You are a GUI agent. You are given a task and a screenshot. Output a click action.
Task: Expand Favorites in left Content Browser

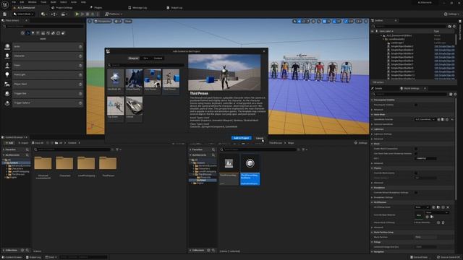point(4,149)
